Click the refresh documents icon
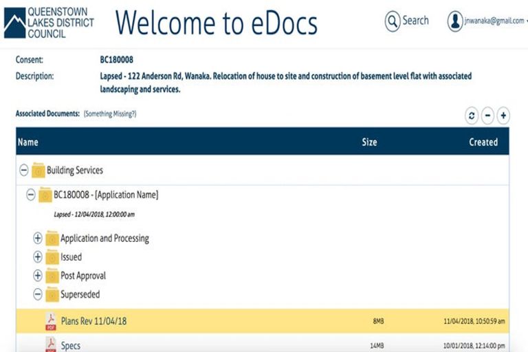 [472, 115]
